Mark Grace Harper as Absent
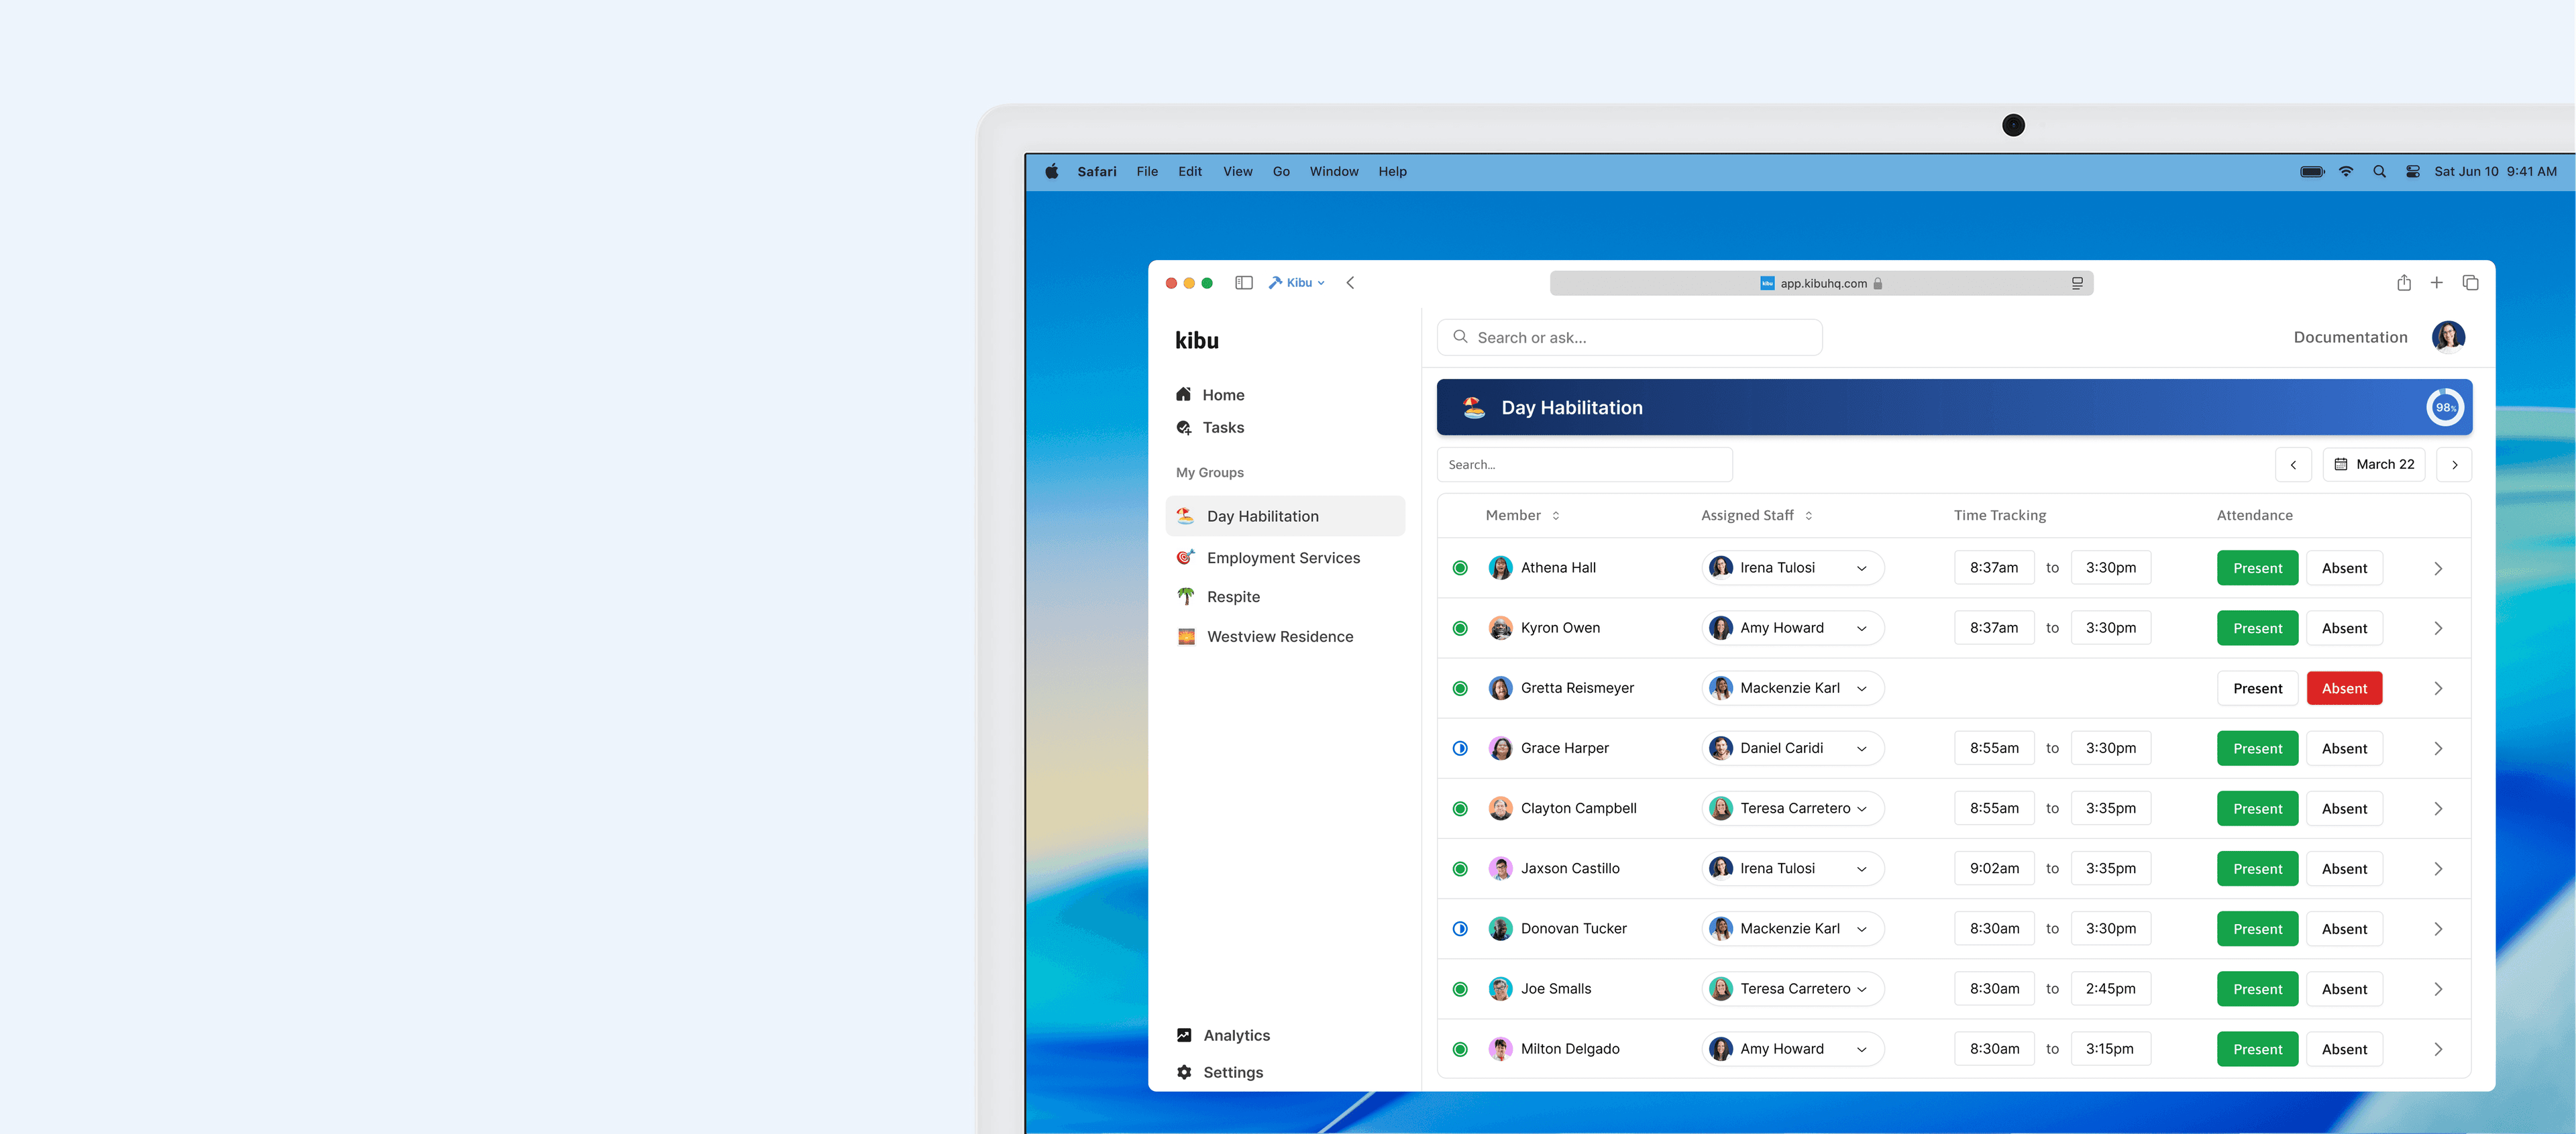The image size is (2576, 1134). pyautogui.click(x=2343, y=748)
